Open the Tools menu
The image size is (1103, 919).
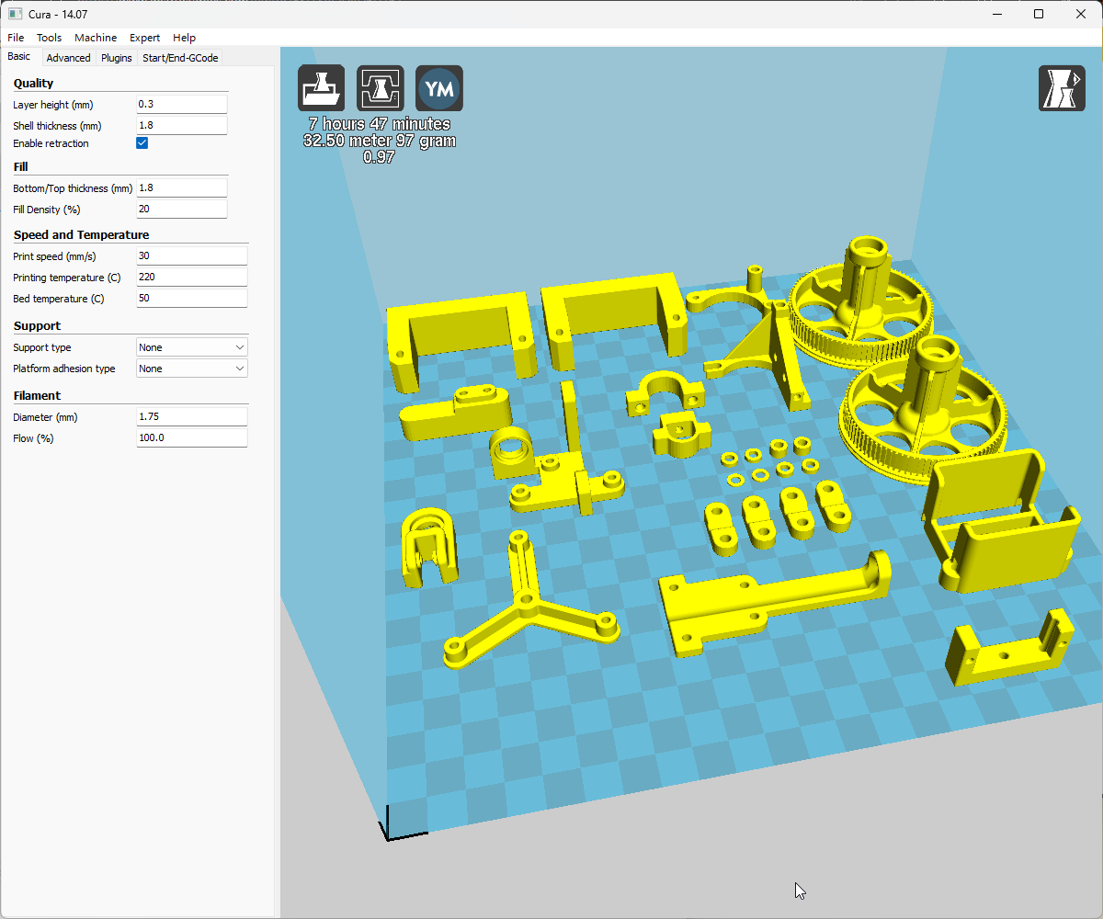50,38
